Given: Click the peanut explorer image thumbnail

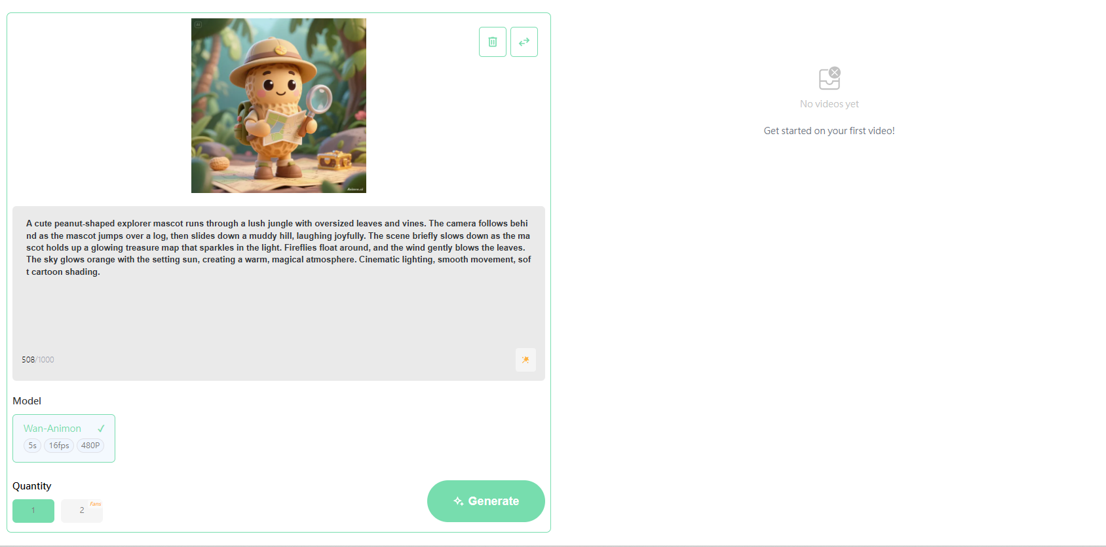Looking at the screenshot, I should click(278, 105).
